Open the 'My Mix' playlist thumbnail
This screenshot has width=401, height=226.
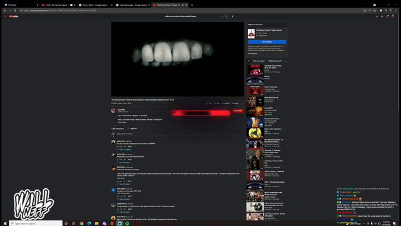point(255,80)
